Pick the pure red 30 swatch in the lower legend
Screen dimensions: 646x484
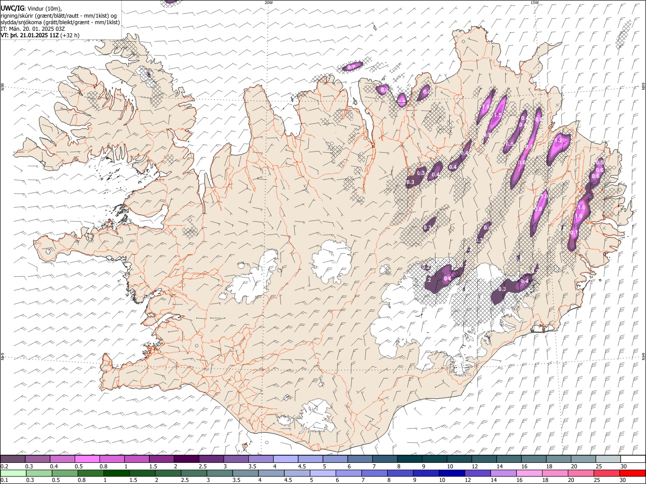tap(632, 473)
